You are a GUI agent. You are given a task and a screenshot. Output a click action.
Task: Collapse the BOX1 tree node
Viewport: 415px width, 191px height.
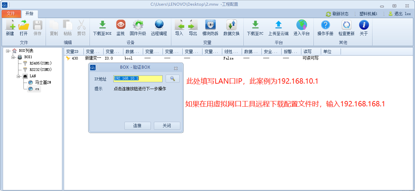click(13, 57)
